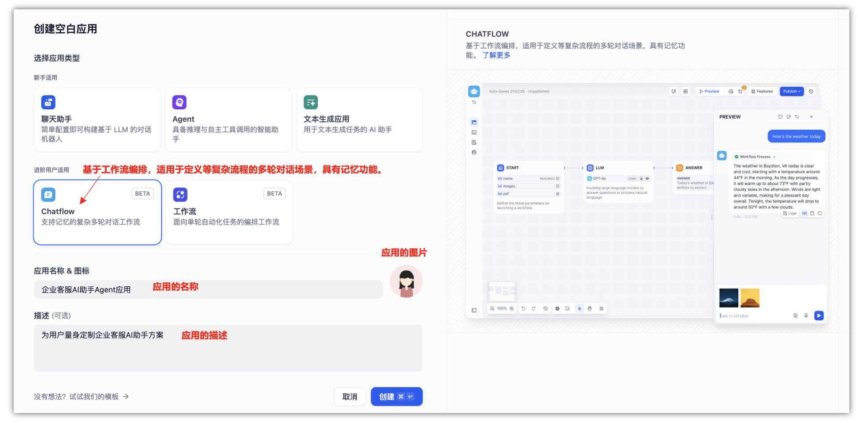This screenshot has height=423, width=858.
Task: Click the snowy mountain image thumbnail
Action: click(729, 298)
